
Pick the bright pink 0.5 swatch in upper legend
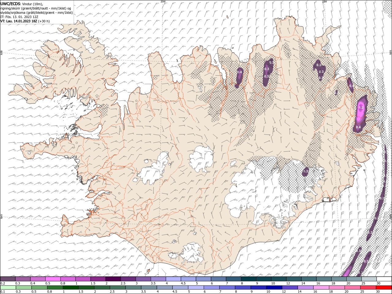[x=53, y=279]
